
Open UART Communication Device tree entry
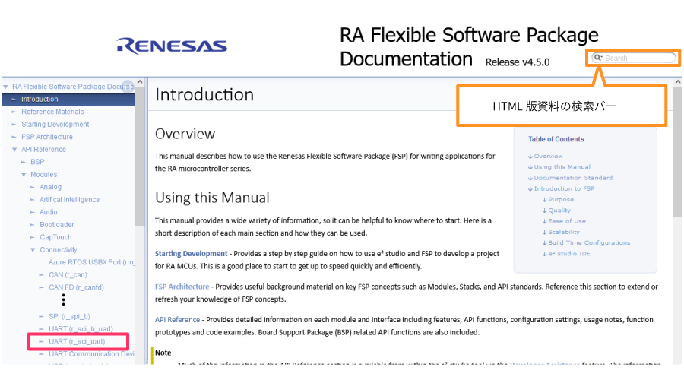[x=92, y=354]
